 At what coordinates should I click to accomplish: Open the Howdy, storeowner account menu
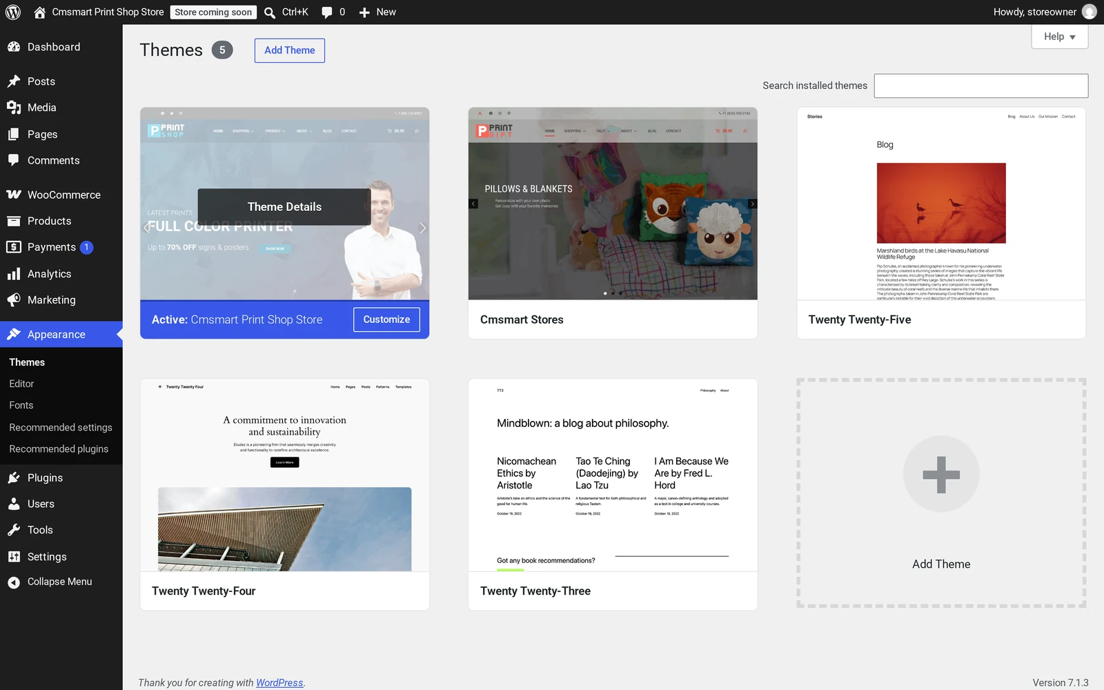[x=1045, y=12]
